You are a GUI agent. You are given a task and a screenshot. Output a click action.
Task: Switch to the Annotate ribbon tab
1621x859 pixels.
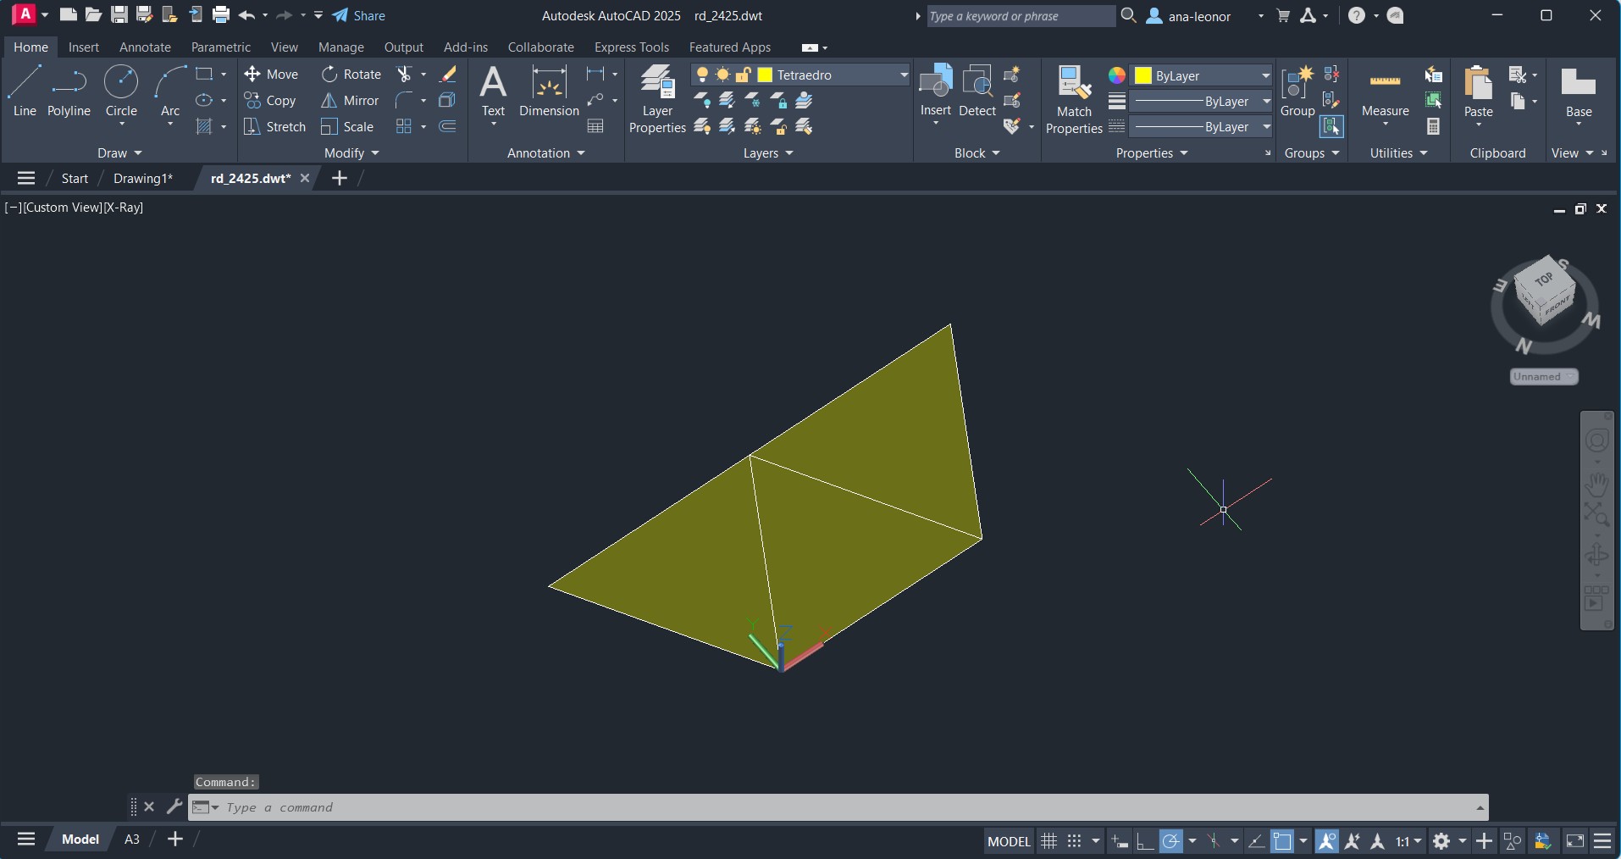pyautogui.click(x=145, y=47)
